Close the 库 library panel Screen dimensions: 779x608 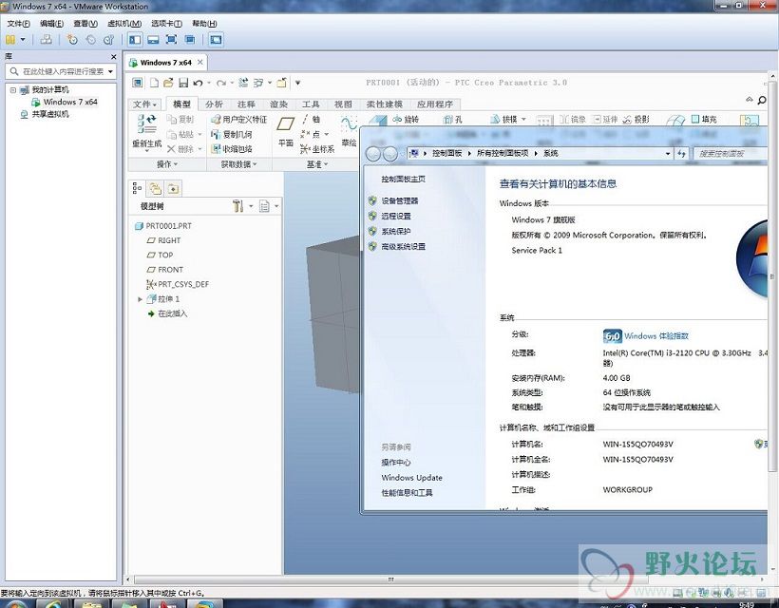pos(114,57)
